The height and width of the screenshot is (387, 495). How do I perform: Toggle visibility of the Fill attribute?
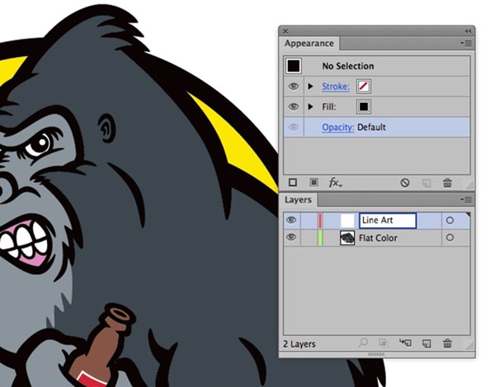pos(294,106)
